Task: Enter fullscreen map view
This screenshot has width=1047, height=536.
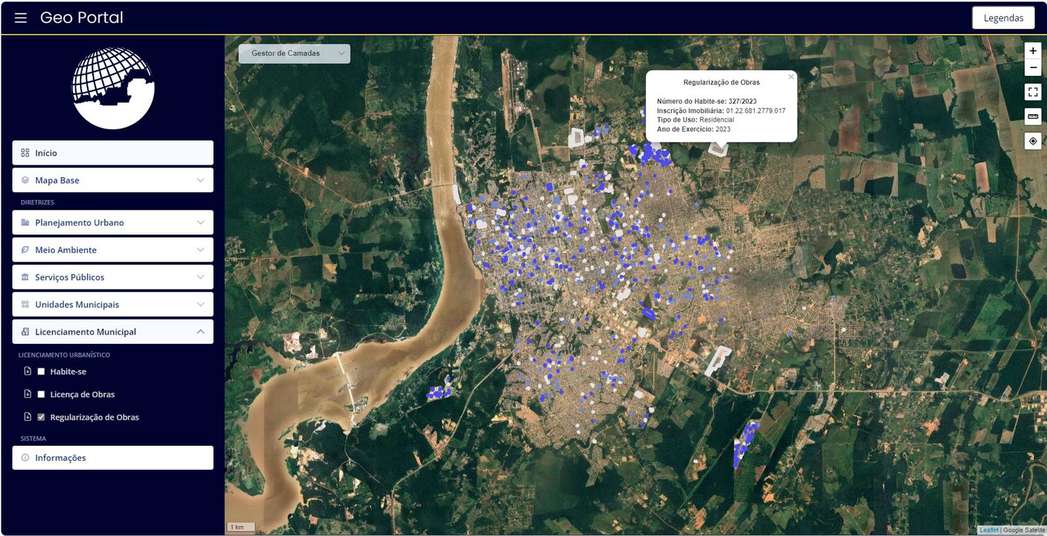Action: click(1033, 92)
